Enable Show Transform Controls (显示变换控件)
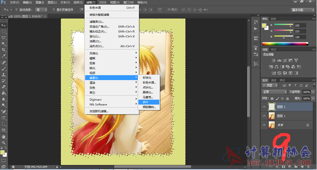 coord(54,9)
